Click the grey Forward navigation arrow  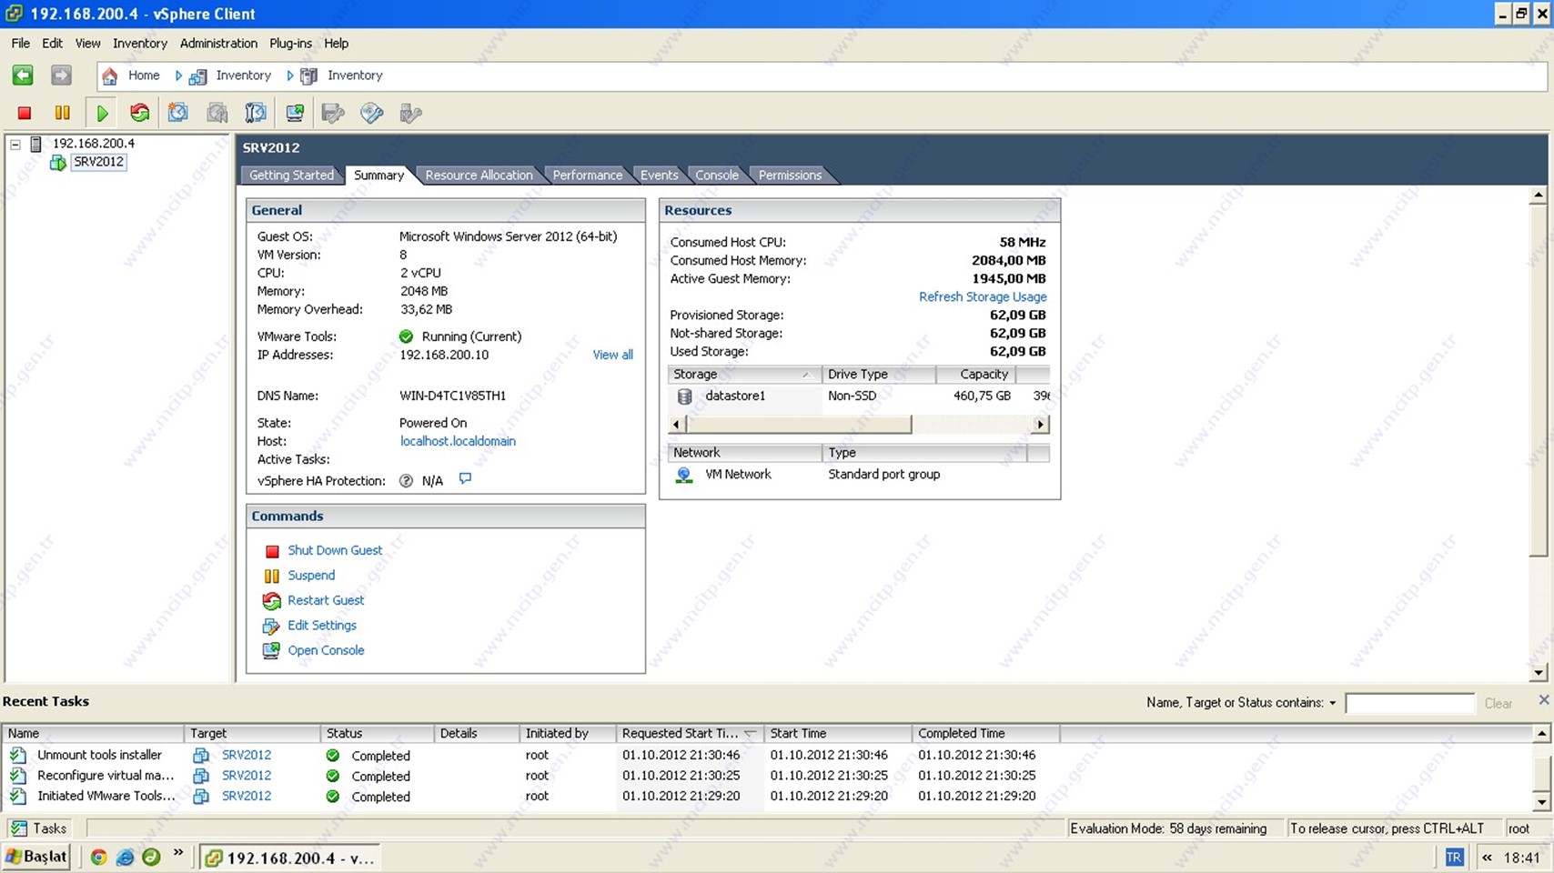click(61, 75)
